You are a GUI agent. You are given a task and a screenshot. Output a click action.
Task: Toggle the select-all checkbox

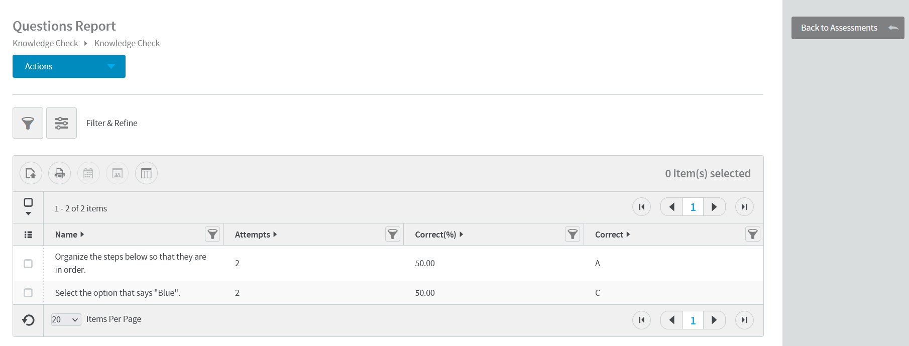pos(28,202)
